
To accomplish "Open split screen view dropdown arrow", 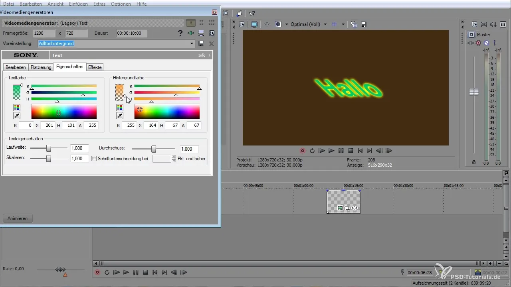I will (286, 24).
